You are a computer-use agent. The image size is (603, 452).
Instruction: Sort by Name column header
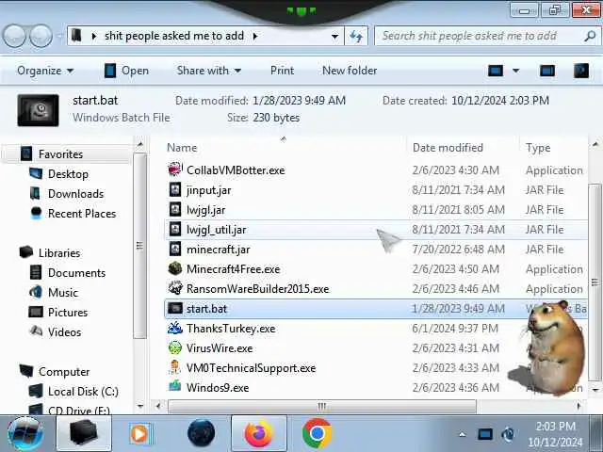pyautogui.click(x=285, y=148)
